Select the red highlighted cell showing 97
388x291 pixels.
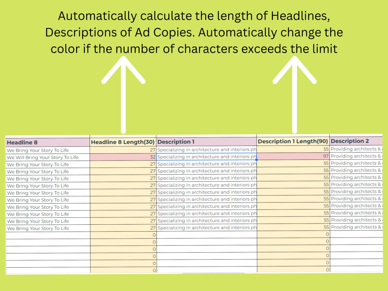coord(293,156)
